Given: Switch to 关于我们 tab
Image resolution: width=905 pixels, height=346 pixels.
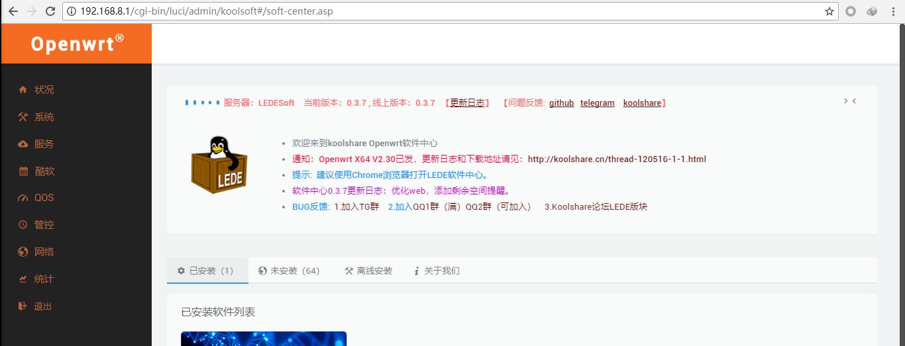Looking at the screenshot, I should click(437, 271).
